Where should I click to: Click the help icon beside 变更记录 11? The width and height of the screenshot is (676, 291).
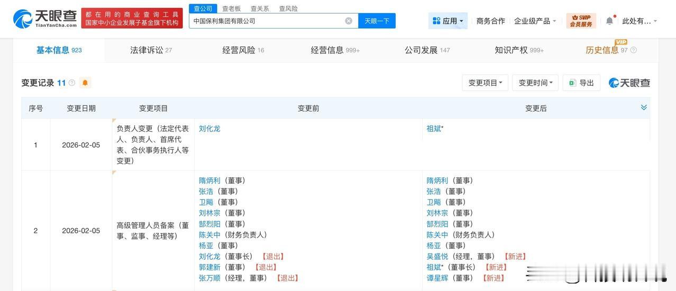click(x=72, y=83)
